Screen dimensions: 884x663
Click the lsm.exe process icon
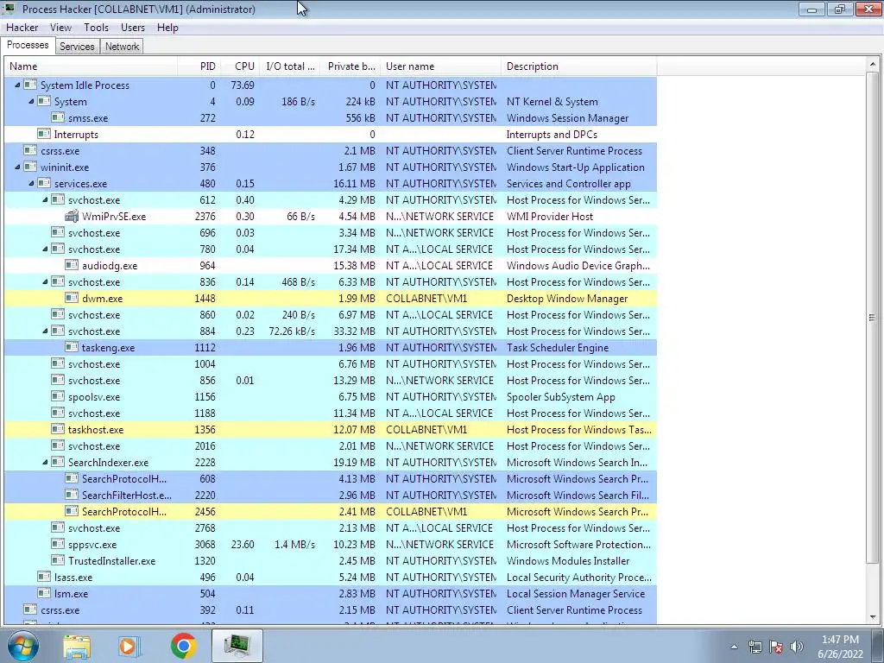pyautogui.click(x=44, y=594)
